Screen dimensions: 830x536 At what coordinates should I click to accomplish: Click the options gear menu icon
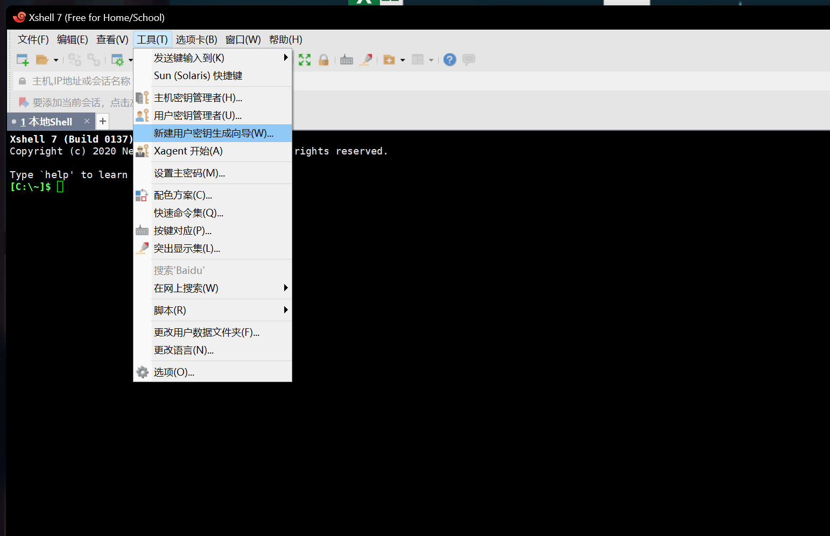coord(142,372)
